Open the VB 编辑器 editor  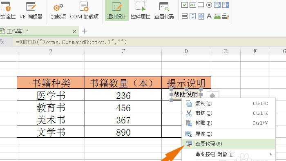(x=31, y=11)
